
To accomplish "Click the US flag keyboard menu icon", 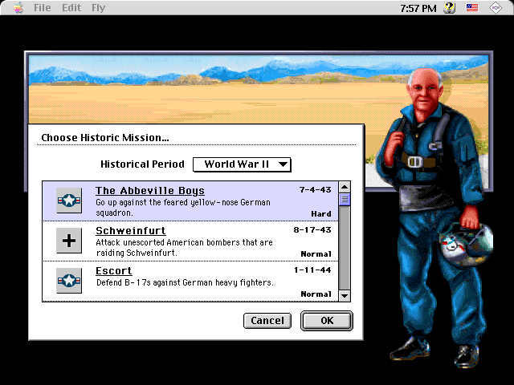I will [x=472, y=7].
